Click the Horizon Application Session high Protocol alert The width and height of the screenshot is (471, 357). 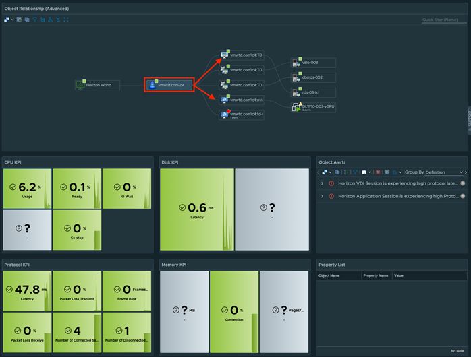click(x=398, y=196)
